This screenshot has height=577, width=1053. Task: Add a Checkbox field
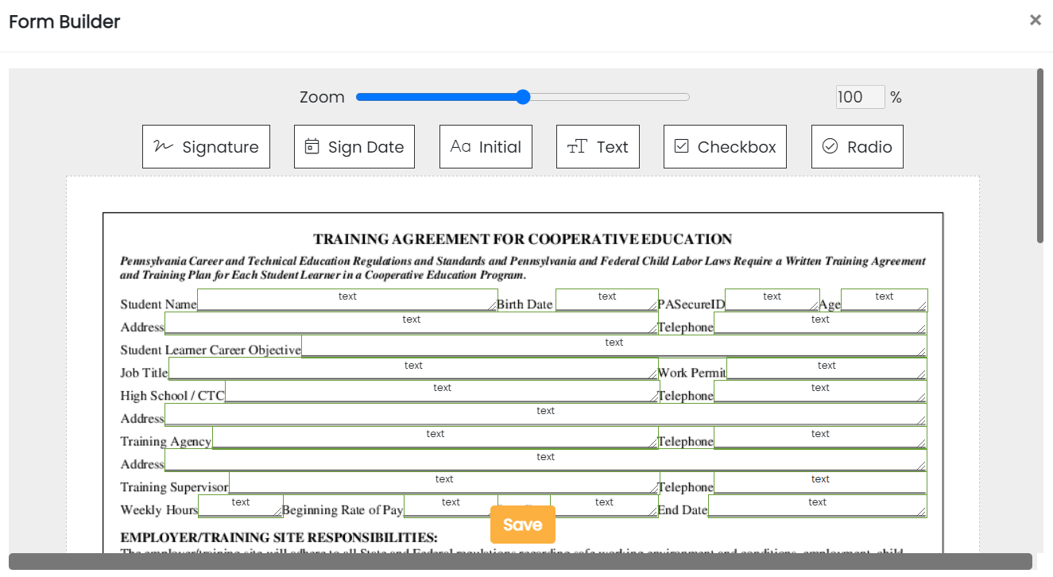pyautogui.click(x=725, y=146)
